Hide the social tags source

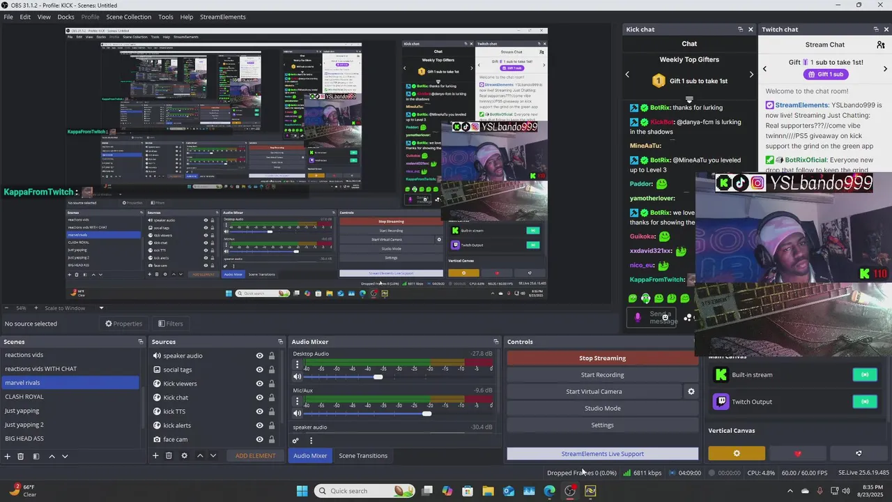tap(259, 370)
